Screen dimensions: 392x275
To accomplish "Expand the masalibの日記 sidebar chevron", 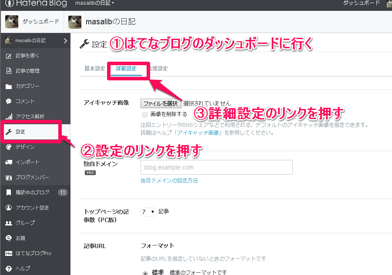I will pos(66,41).
